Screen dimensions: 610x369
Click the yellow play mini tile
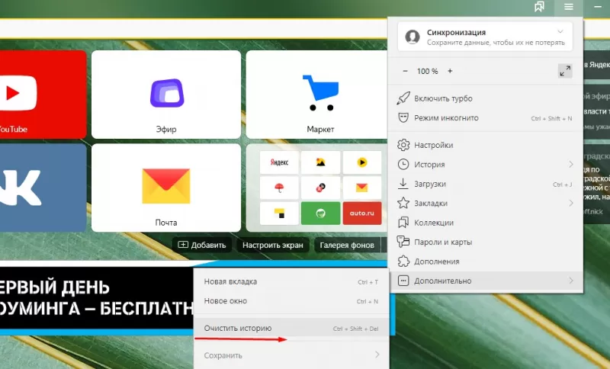(x=361, y=162)
